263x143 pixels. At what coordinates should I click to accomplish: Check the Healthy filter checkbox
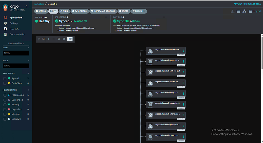pos(5,105)
